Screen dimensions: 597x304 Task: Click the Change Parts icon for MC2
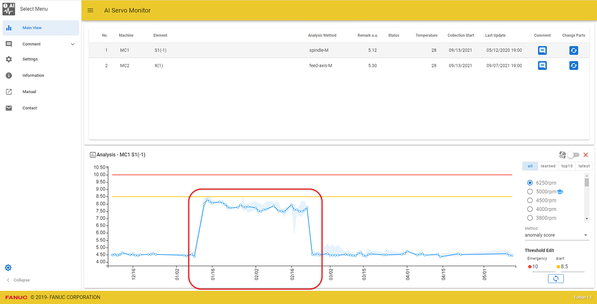click(574, 65)
